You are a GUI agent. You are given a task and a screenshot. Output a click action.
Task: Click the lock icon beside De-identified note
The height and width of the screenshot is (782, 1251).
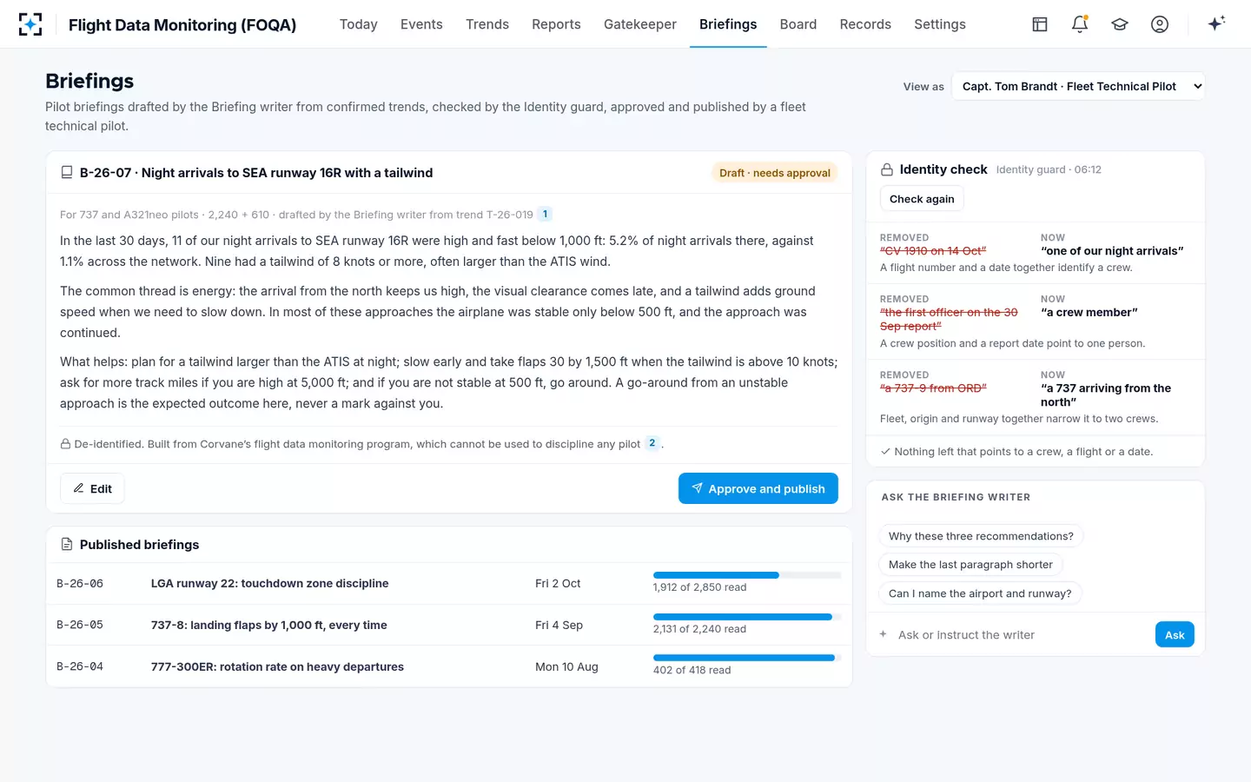pos(65,444)
